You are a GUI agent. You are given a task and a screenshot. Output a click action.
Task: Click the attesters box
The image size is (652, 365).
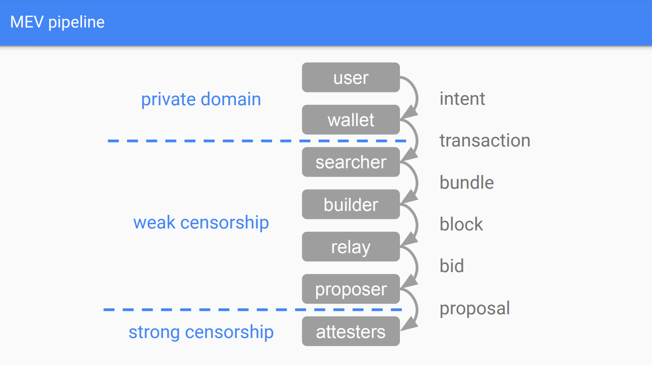coord(351,331)
